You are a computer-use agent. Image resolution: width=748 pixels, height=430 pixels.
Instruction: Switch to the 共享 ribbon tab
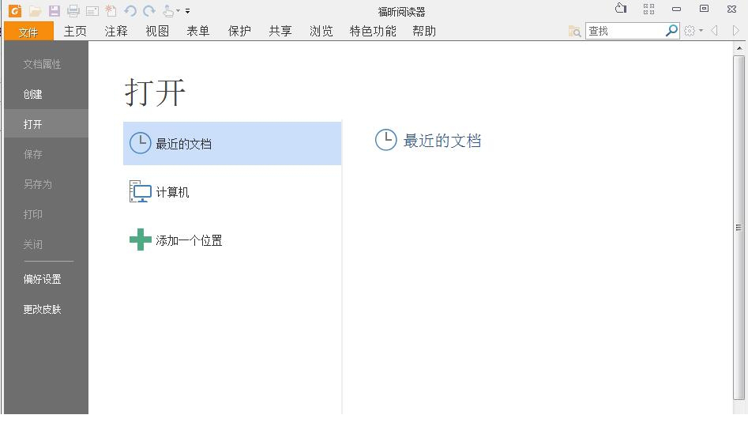click(280, 32)
